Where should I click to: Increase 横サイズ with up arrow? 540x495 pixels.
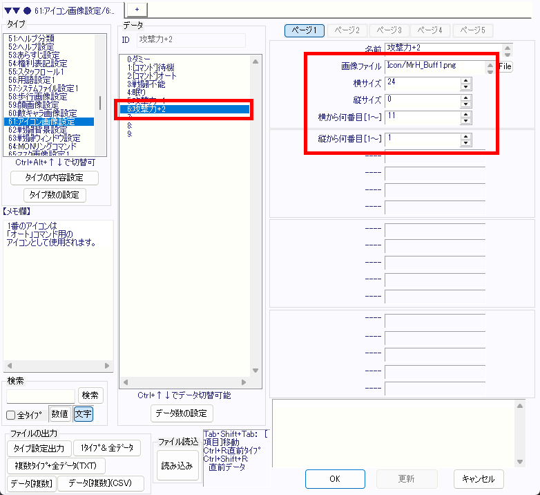coord(466,80)
